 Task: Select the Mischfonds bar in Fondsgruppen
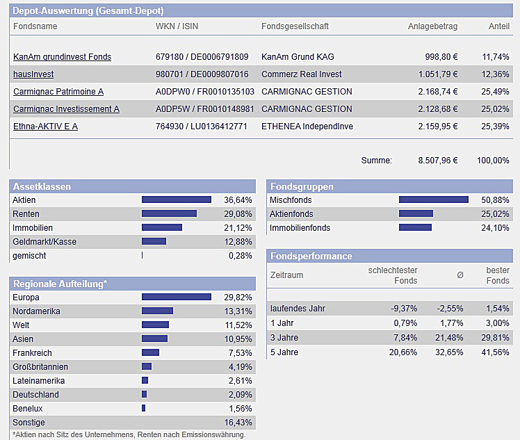(x=433, y=200)
